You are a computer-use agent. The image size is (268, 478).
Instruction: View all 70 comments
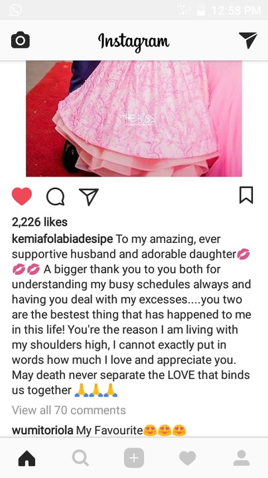69,410
